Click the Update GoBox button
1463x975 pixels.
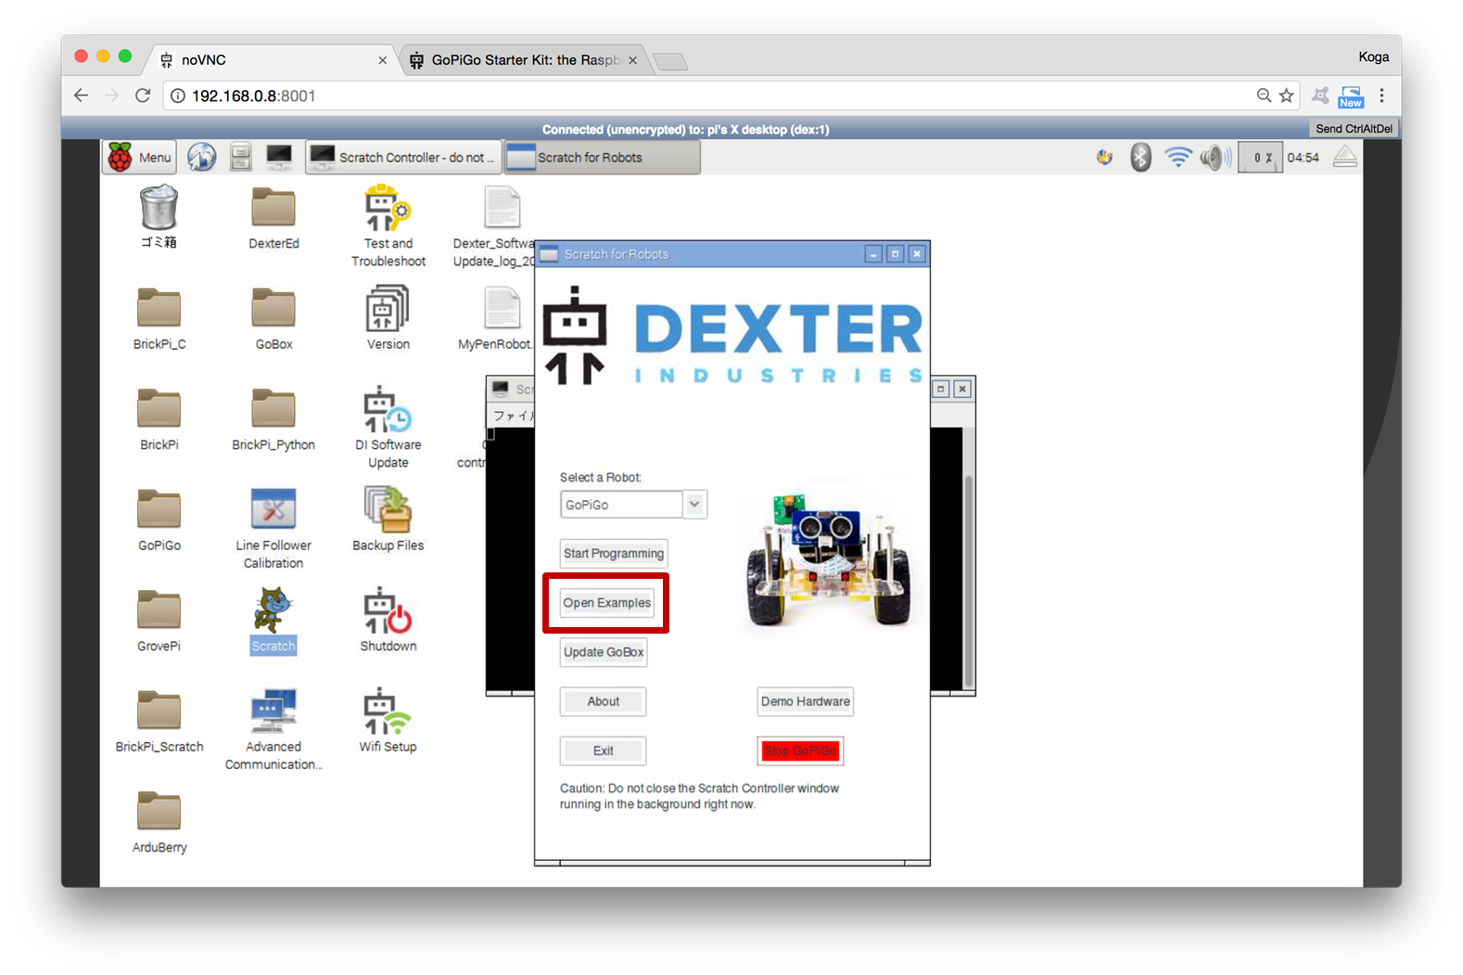click(604, 652)
